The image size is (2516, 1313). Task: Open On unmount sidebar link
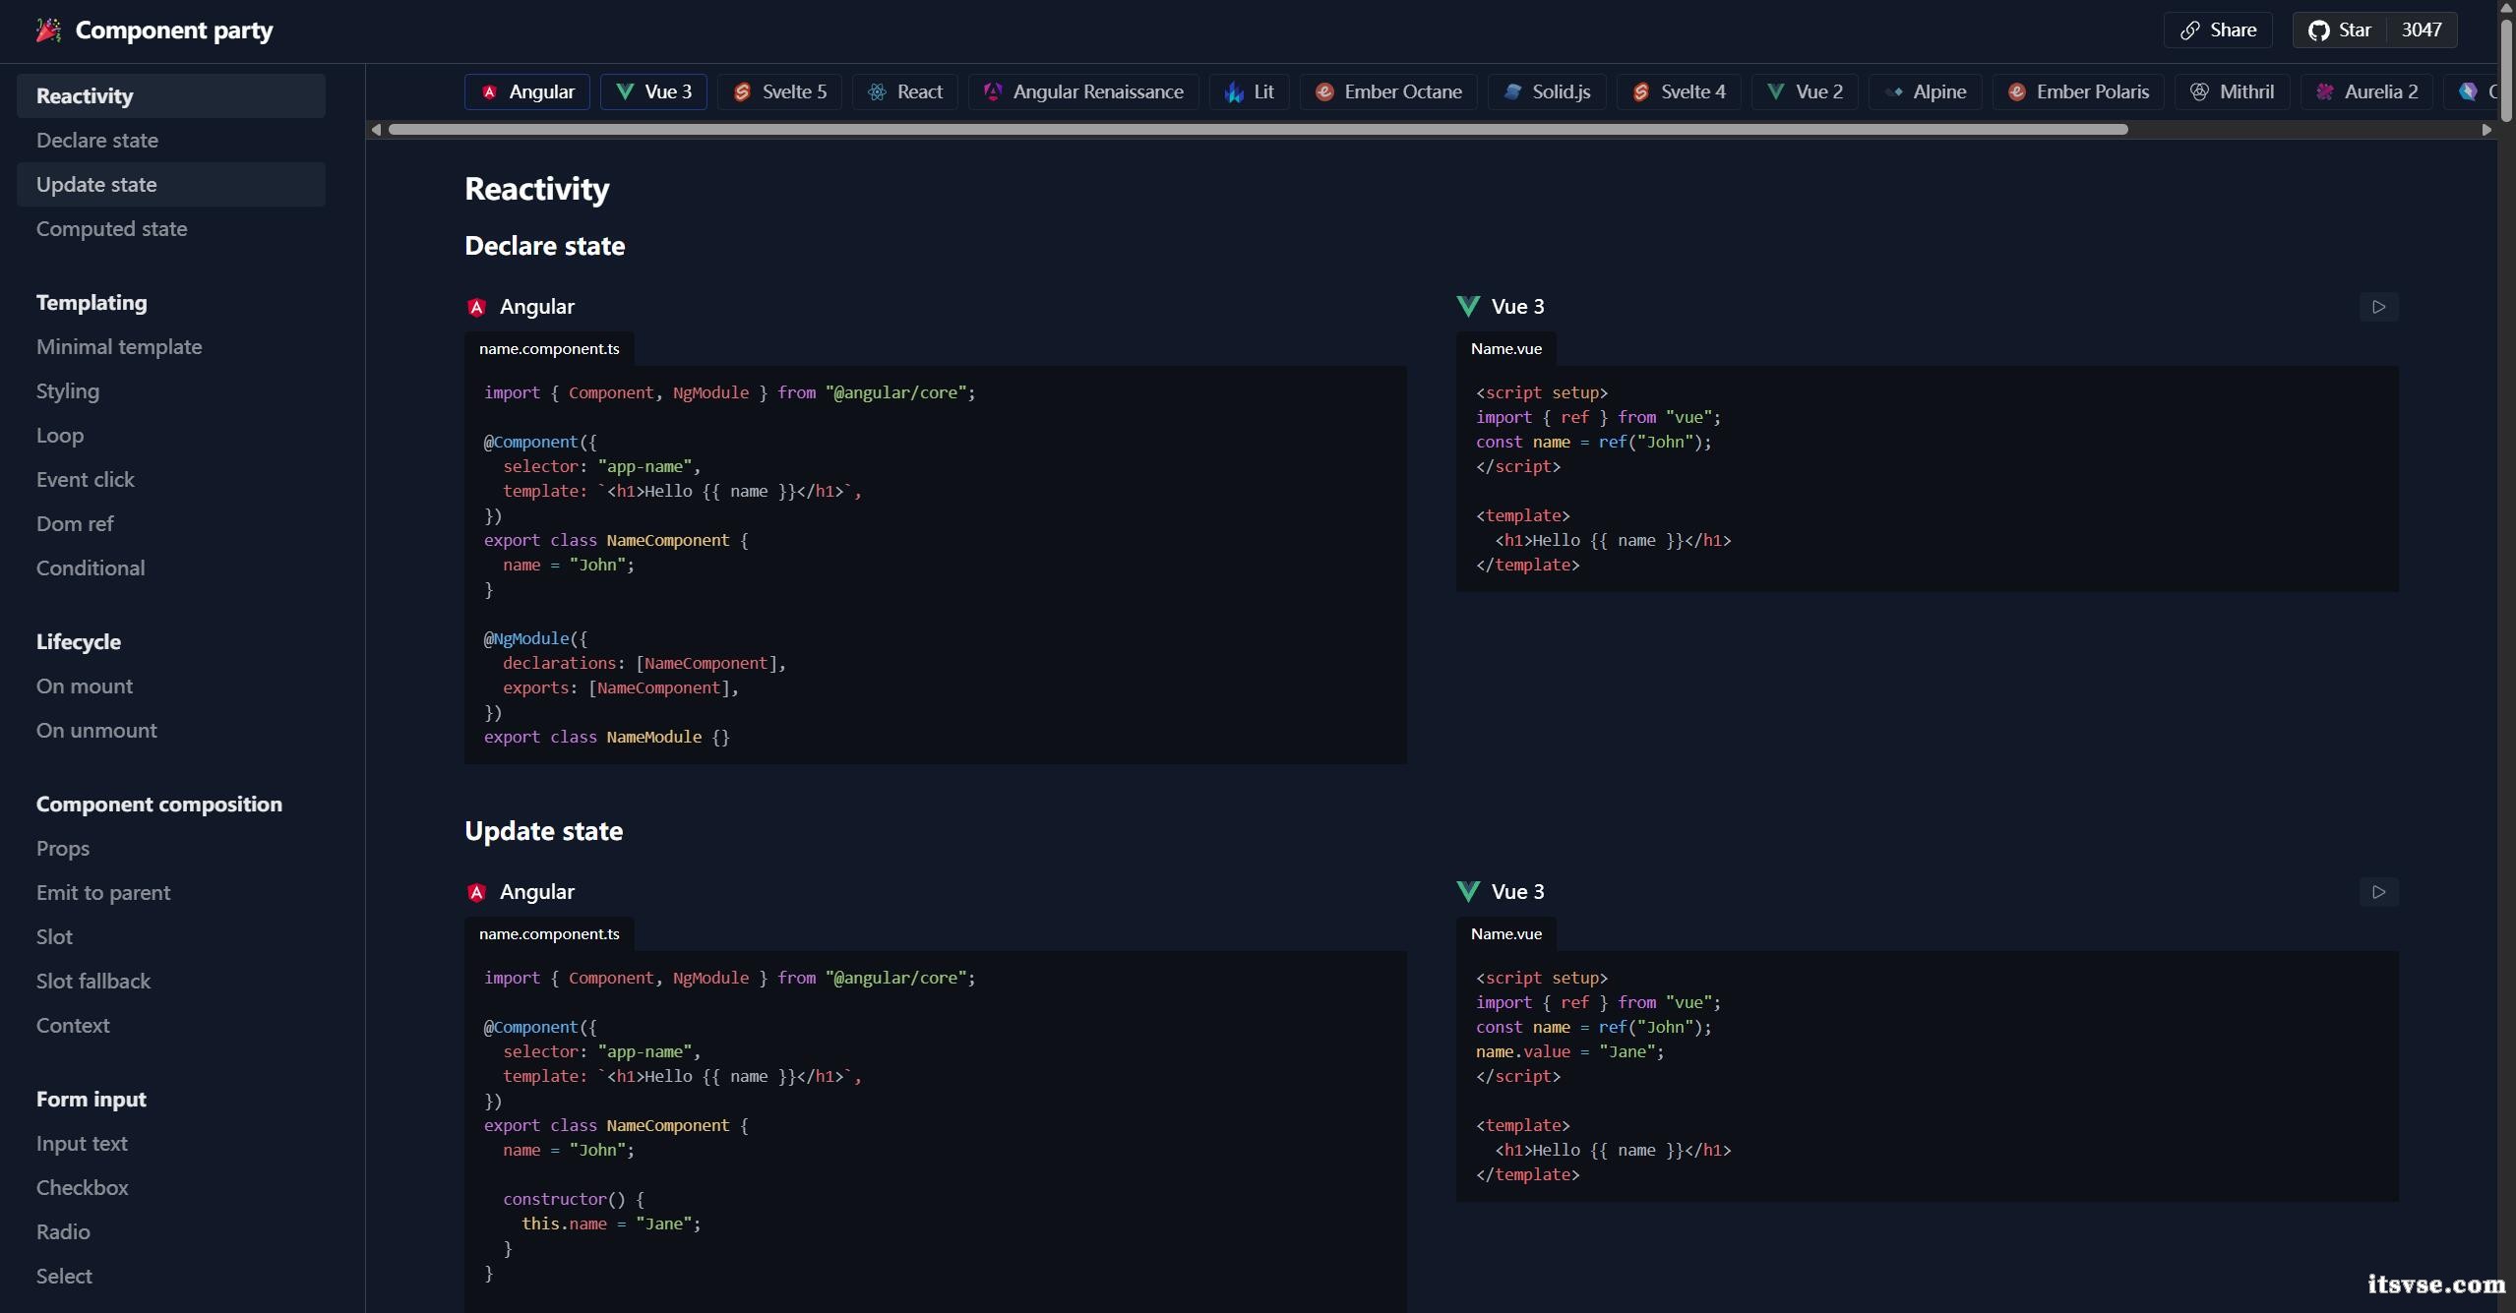click(96, 731)
